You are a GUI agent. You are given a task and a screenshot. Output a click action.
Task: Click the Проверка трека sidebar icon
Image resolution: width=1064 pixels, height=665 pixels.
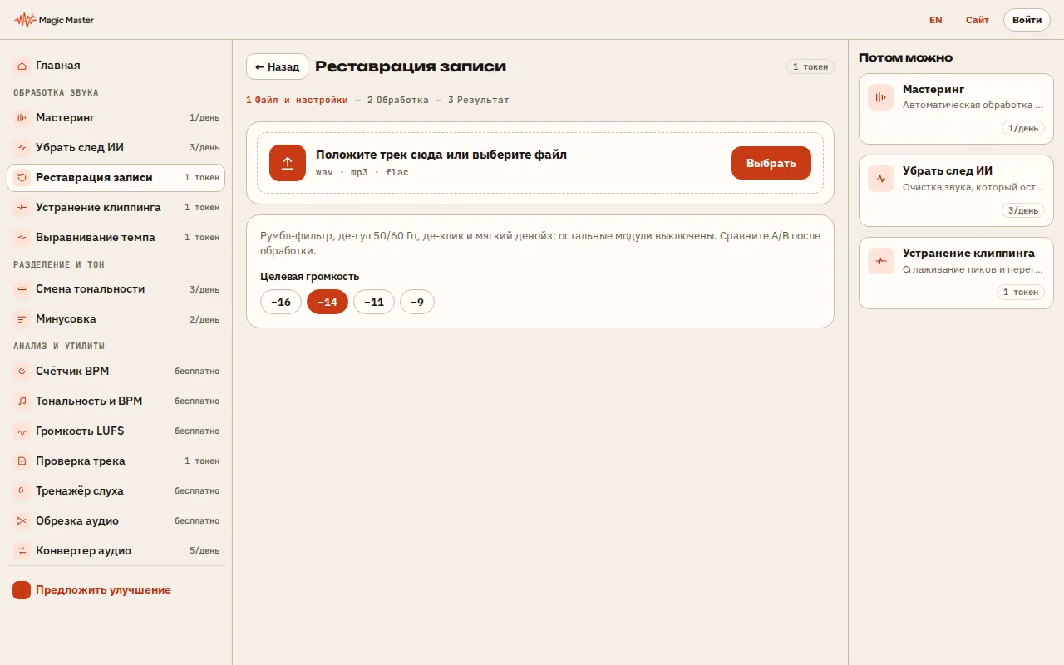22,461
